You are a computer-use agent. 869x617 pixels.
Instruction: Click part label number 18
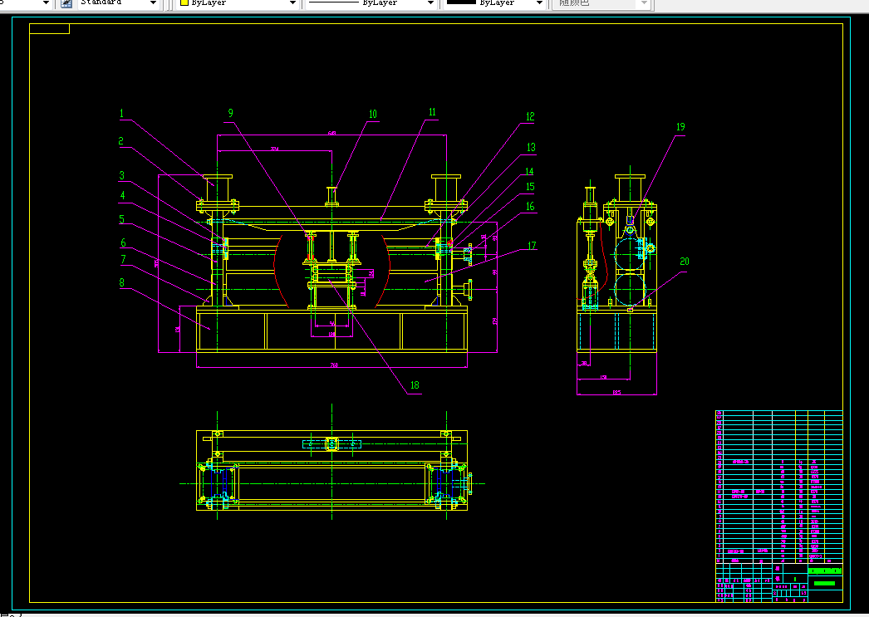[x=415, y=385]
